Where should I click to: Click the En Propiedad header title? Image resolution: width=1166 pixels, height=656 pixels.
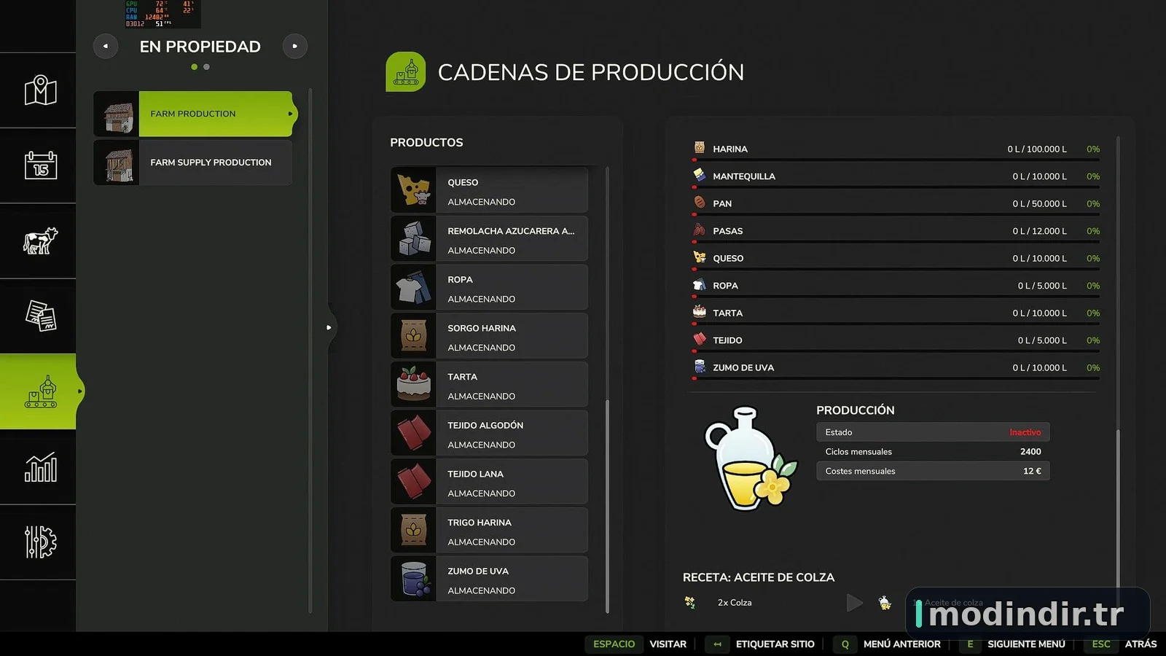point(200,47)
